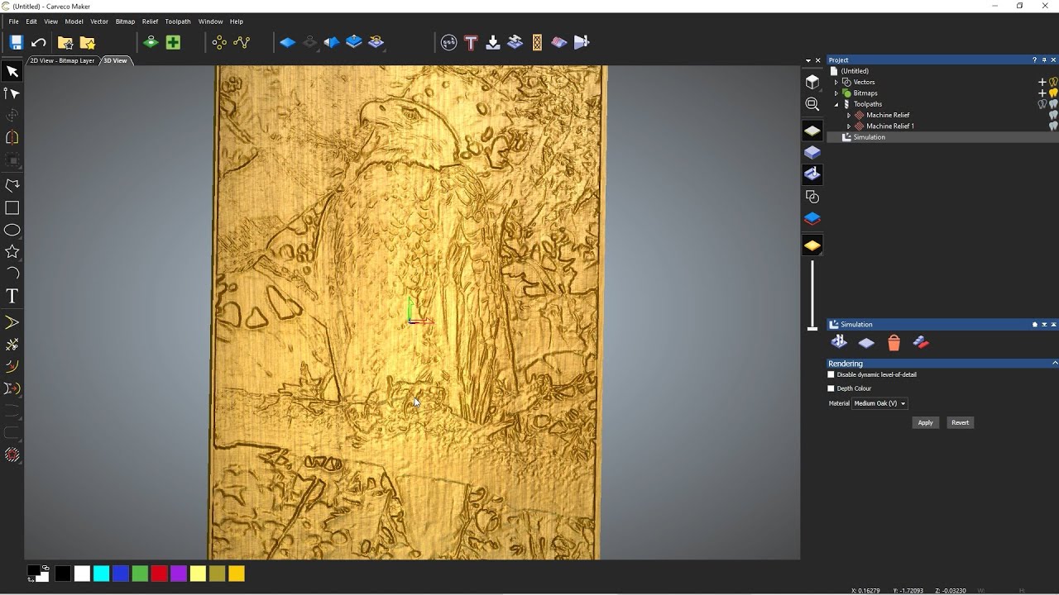Viewport: 1059px width, 595px height.
Task: Click the Revert button
Action: tap(960, 422)
